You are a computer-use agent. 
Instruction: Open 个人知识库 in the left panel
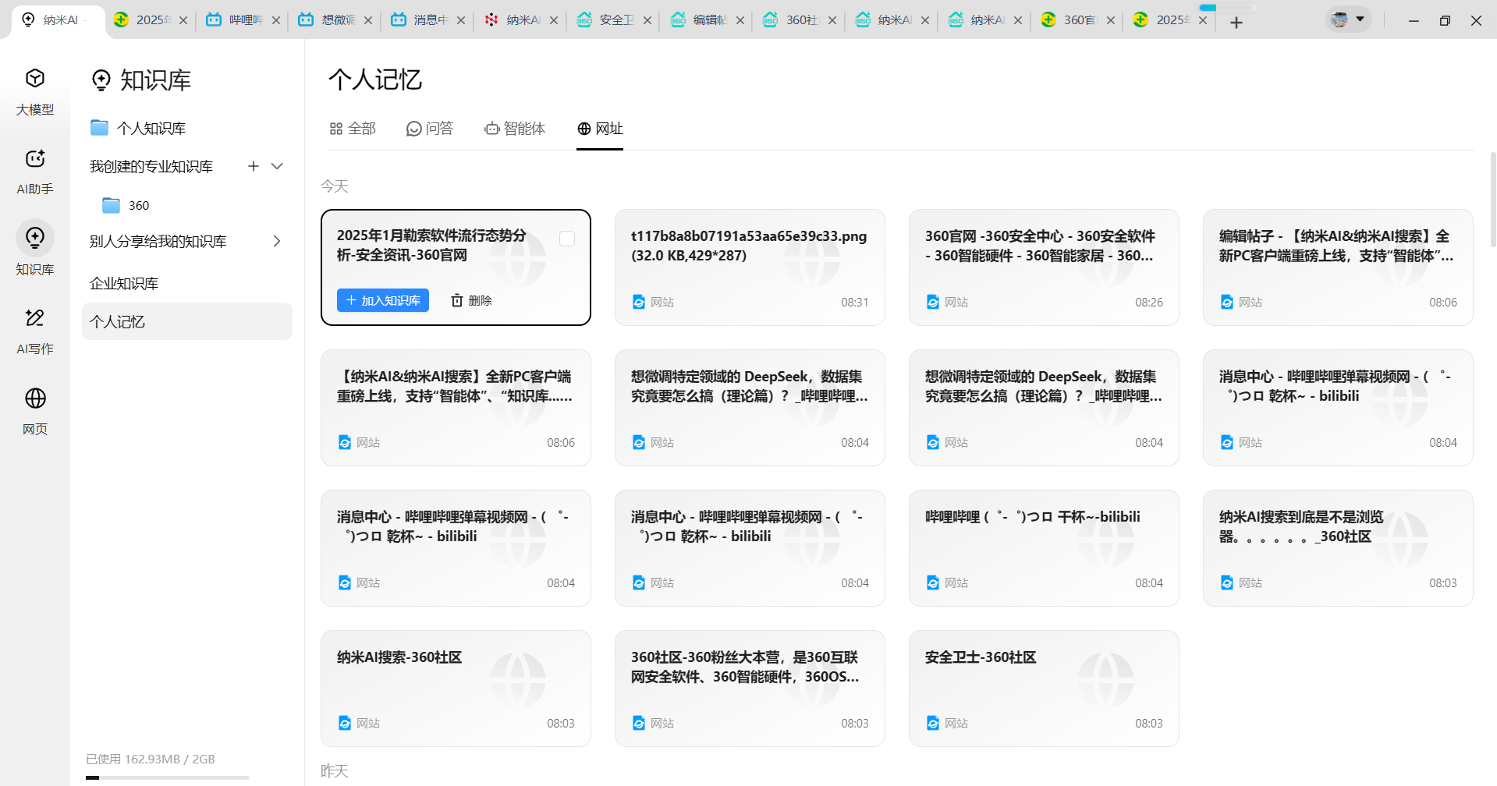point(151,128)
